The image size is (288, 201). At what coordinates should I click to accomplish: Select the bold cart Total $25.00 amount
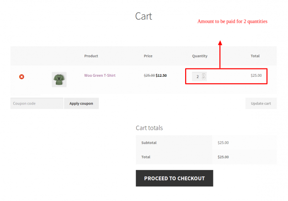[223, 157]
